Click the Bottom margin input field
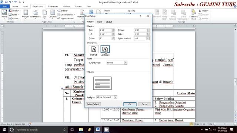The image size is (237, 133). (140, 30)
